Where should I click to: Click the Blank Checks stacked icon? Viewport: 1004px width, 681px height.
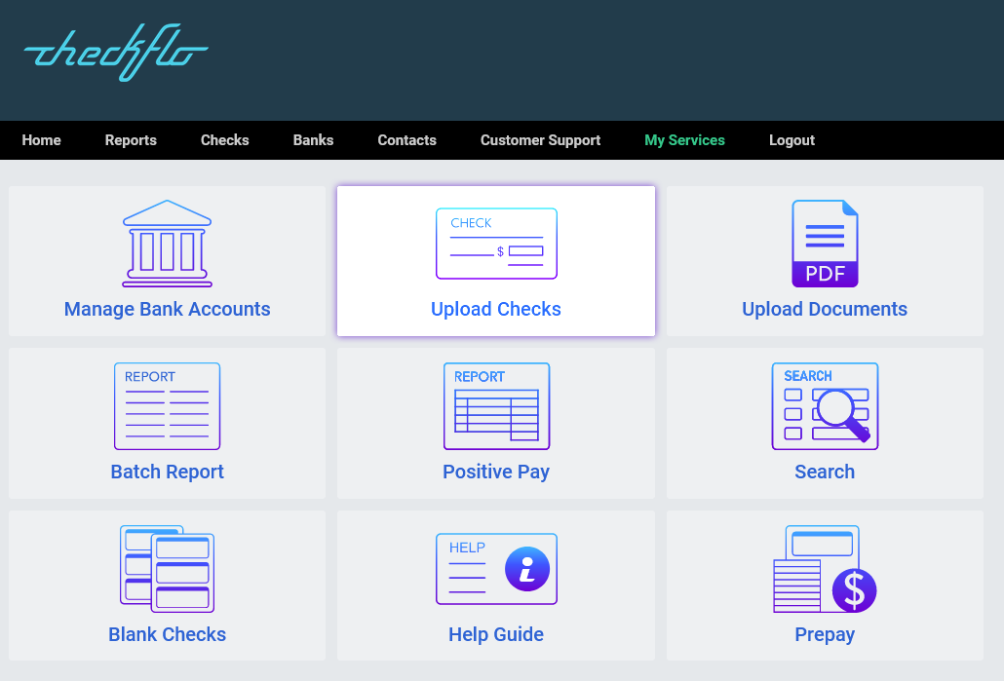click(167, 569)
